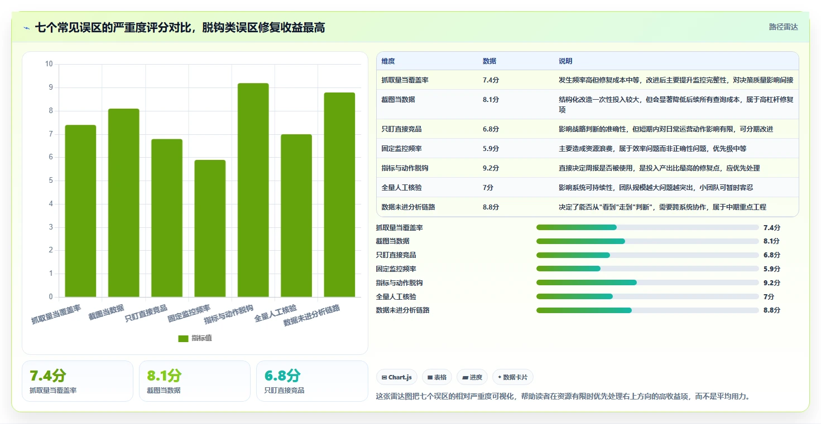The image size is (821, 424).
Task: Click the 8.1分 progress bar for 截图当数据
Action: pos(647,241)
